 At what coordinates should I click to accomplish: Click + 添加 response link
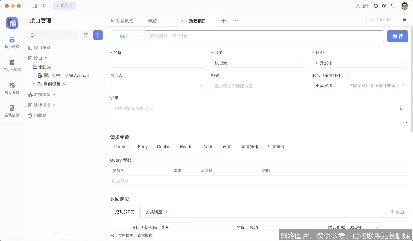coord(397,212)
